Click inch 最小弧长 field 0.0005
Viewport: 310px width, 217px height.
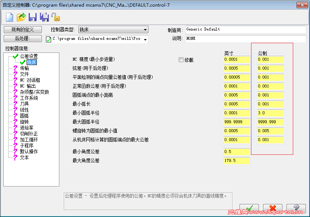(237, 104)
